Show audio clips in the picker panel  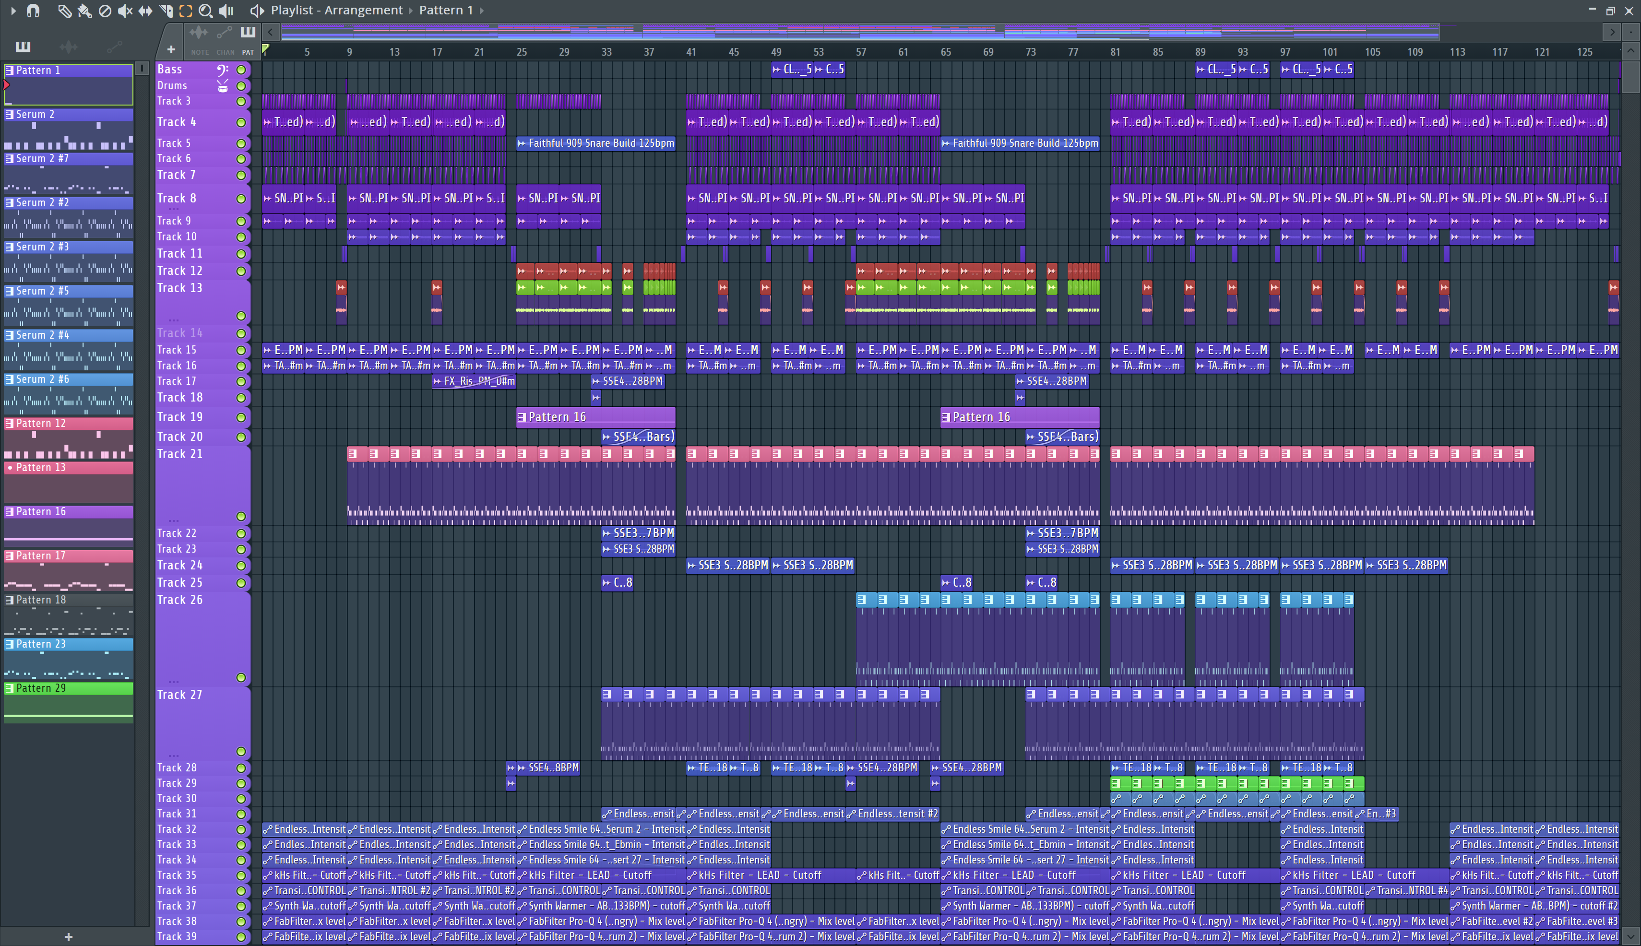(x=68, y=47)
